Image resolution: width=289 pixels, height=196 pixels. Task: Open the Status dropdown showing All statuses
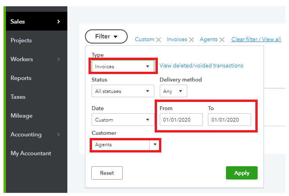point(123,91)
